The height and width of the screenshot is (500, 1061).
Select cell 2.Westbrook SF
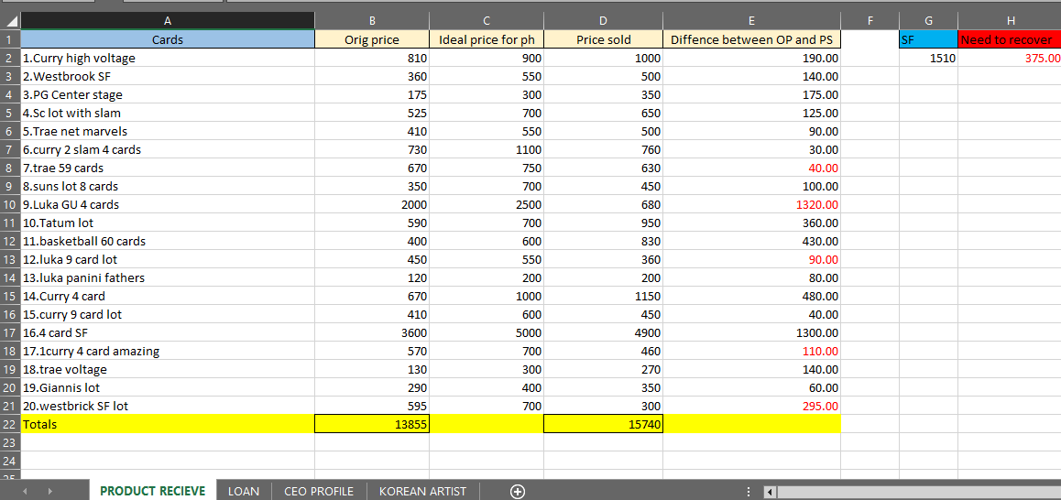point(168,76)
